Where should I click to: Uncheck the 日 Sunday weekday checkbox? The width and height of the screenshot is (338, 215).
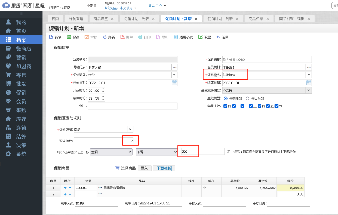click(226, 106)
